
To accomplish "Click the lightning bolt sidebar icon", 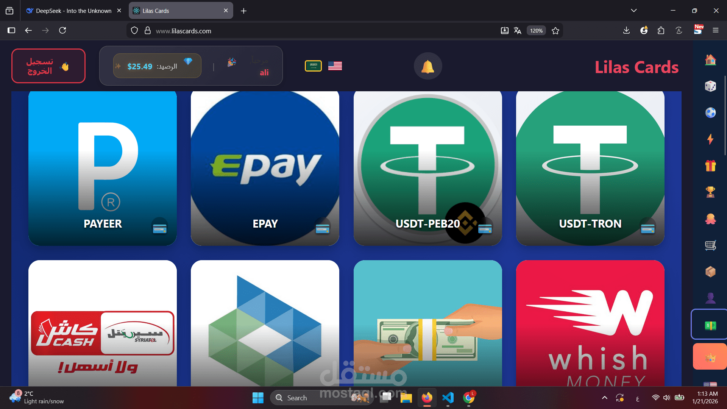I will (710, 139).
